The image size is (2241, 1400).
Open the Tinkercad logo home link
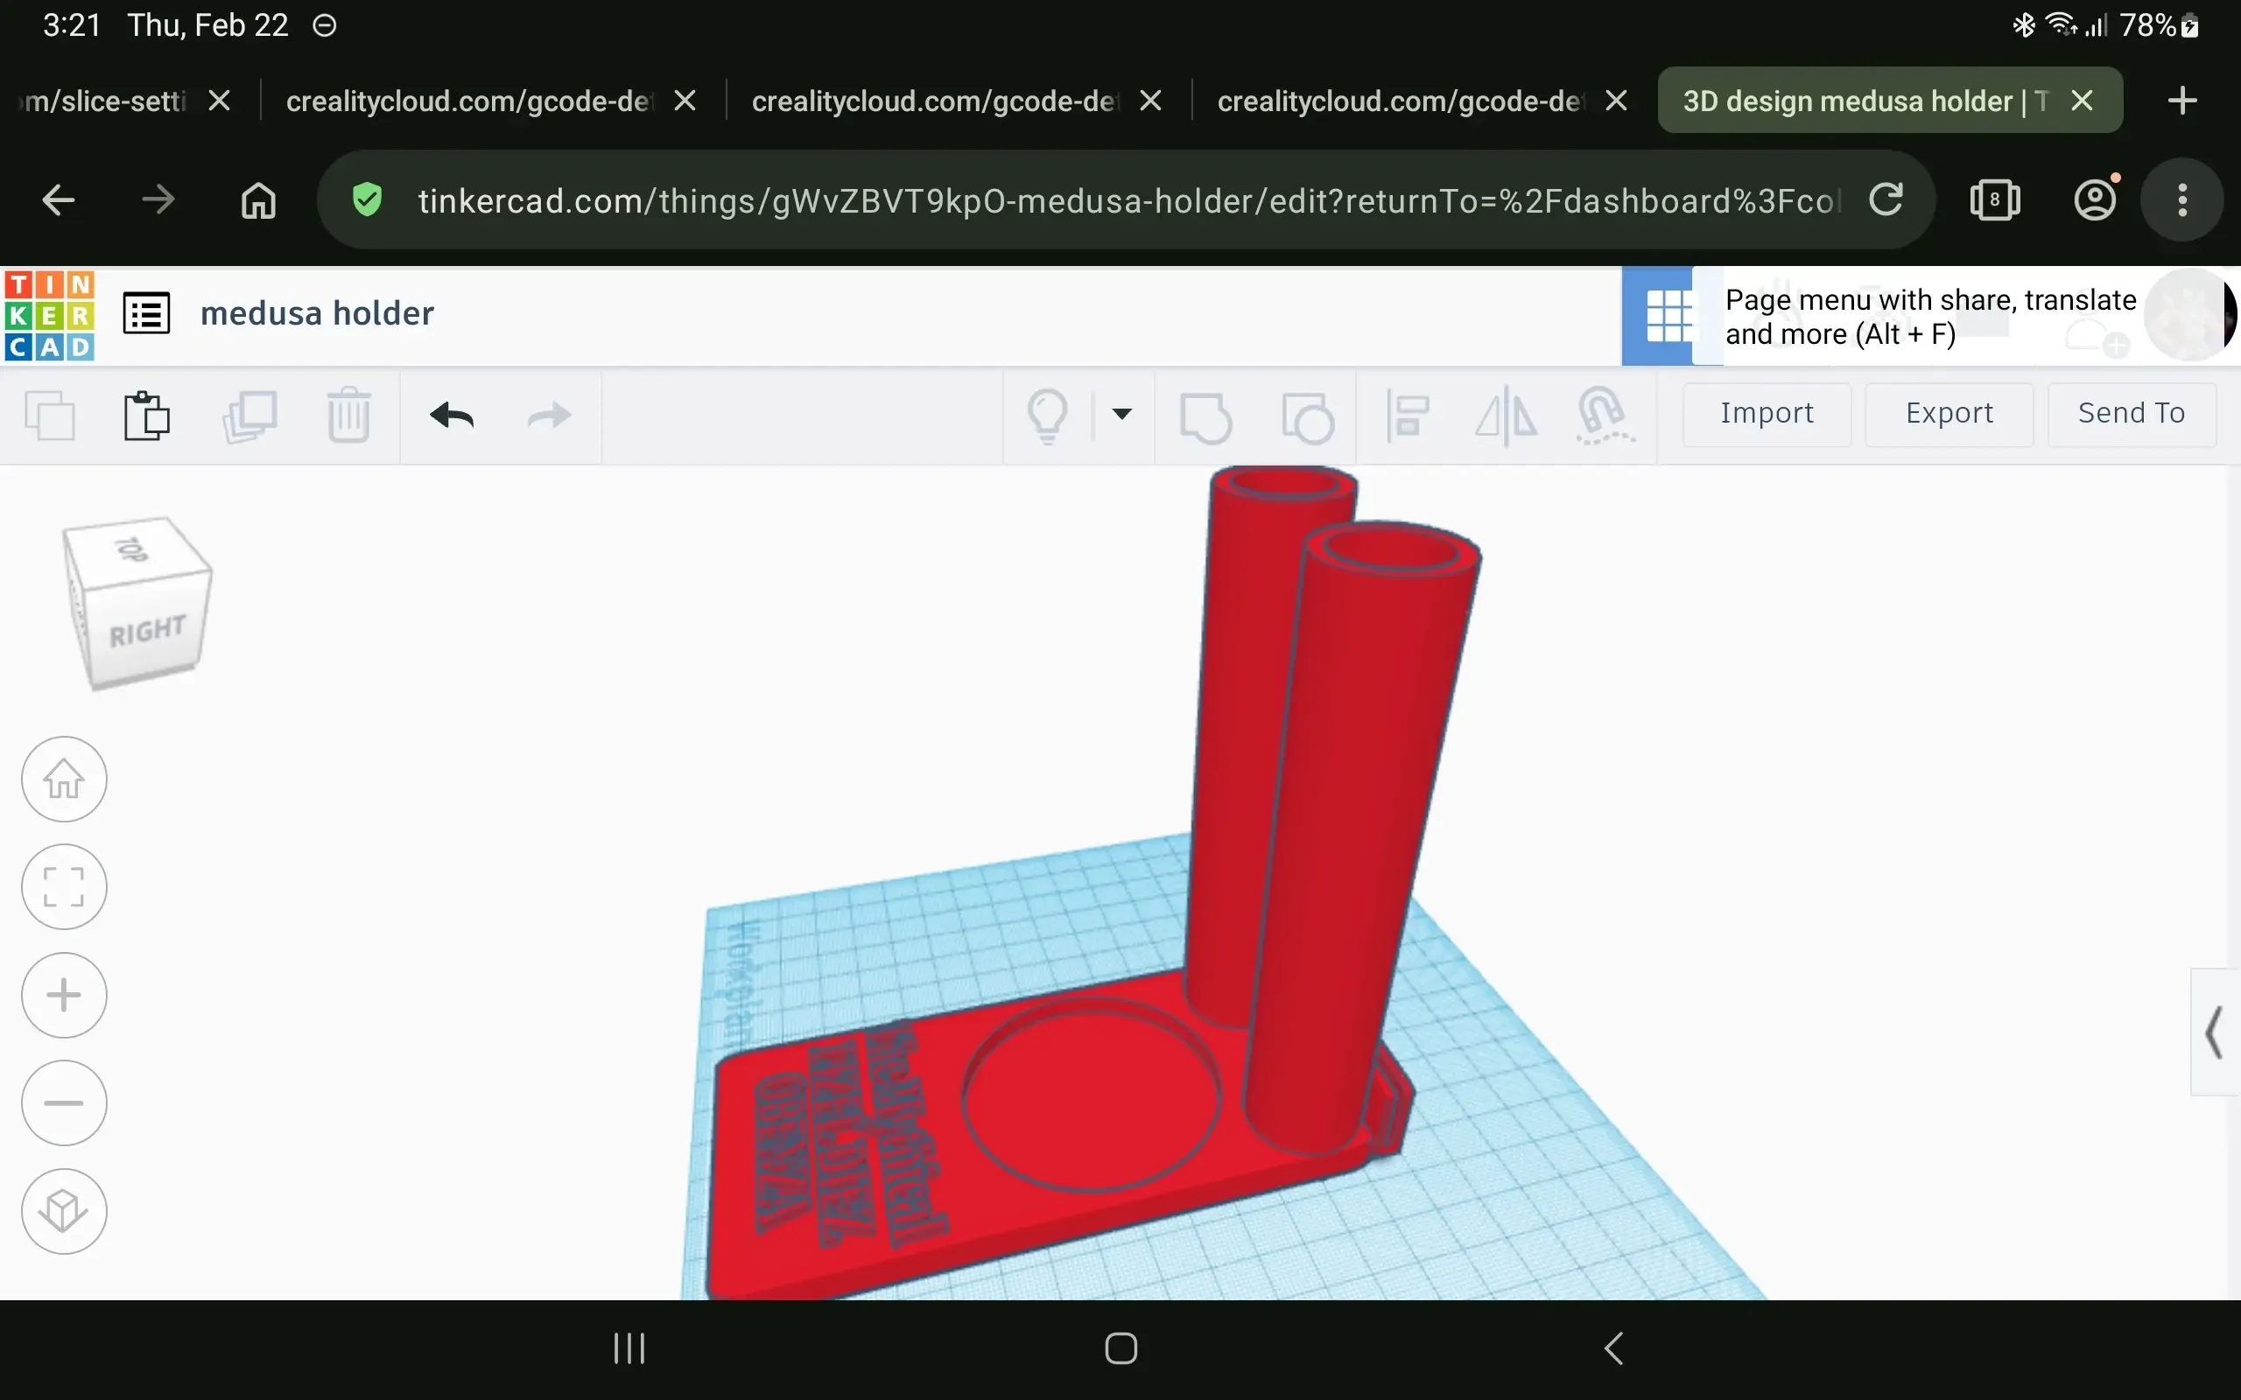coord(49,315)
